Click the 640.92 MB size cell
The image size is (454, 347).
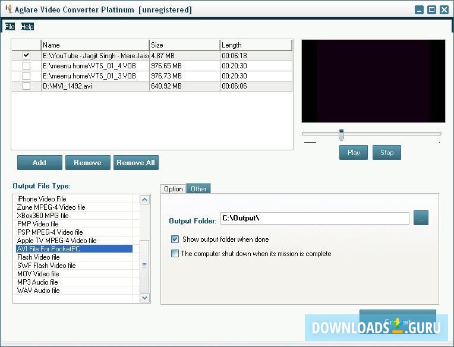pyautogui.click(x=185, y=86)
